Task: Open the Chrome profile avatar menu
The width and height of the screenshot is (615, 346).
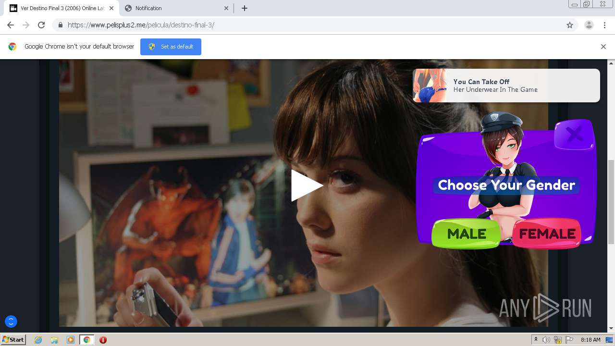Action: (x=589, y=25)
